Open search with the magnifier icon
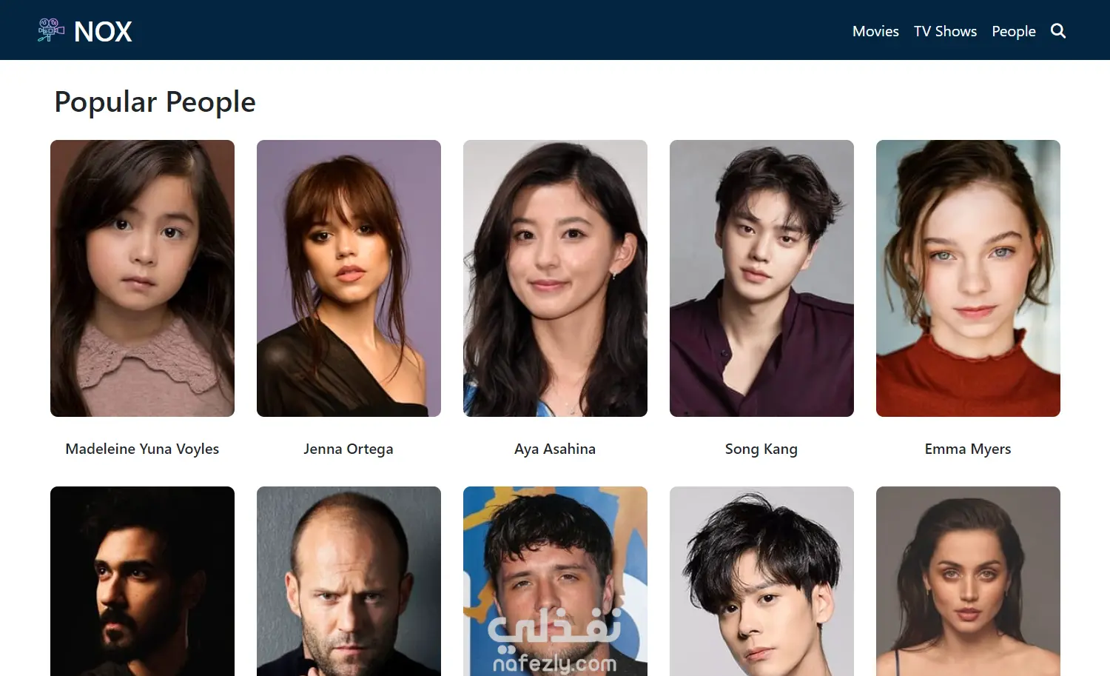The height and width of the screenshot is (676, 1110). 1058,31
